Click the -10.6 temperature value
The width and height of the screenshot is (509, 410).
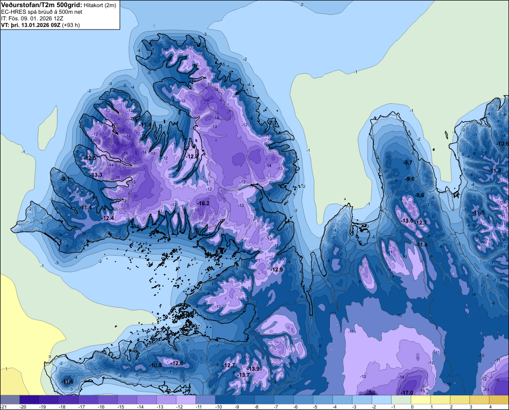click(x=503, y=144)
